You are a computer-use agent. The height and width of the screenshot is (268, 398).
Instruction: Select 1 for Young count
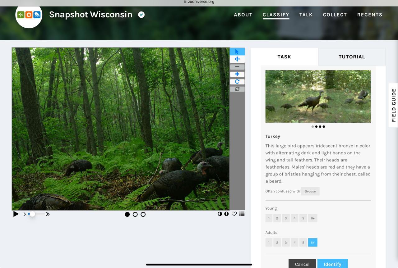pyautogui.click(x=269, y=218)
